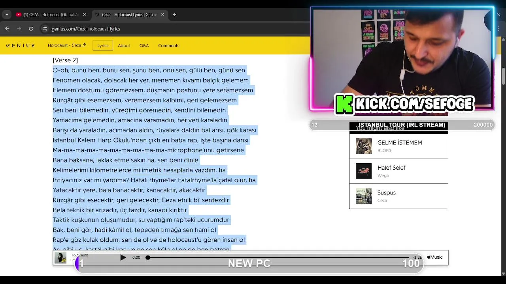
Task: Click lyric line 'Rap'e göz kulak oldum'
Action: tap(149, 240)
